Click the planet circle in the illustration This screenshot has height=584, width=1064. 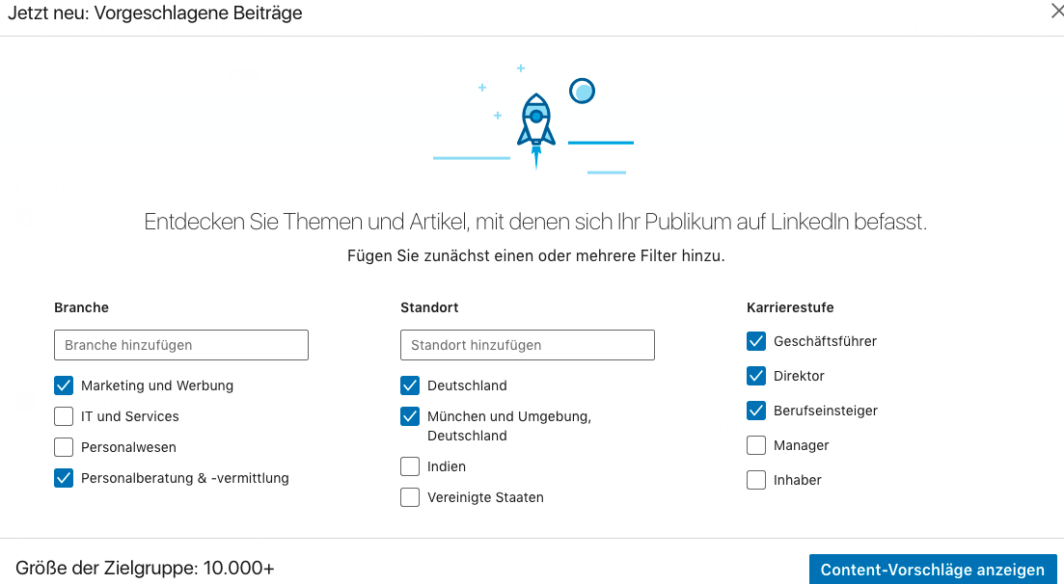tap(582, 91)
